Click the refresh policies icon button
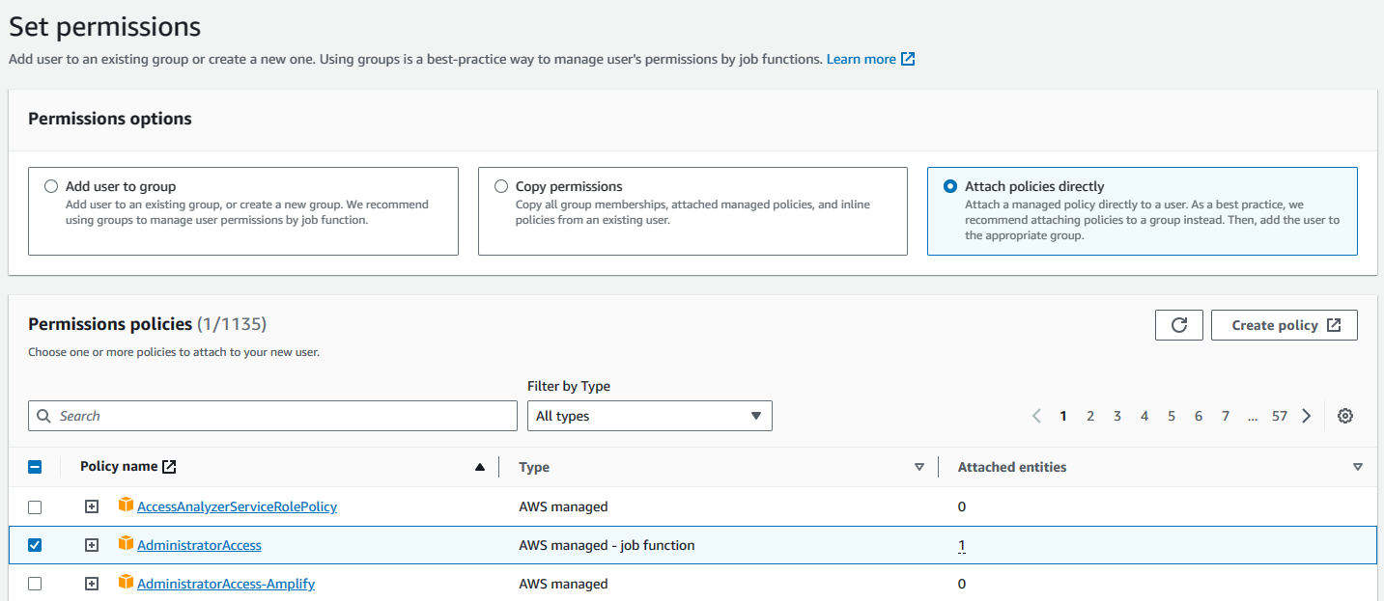Viewport: 1384px width, 601px height. click(x=1178, y=325)
